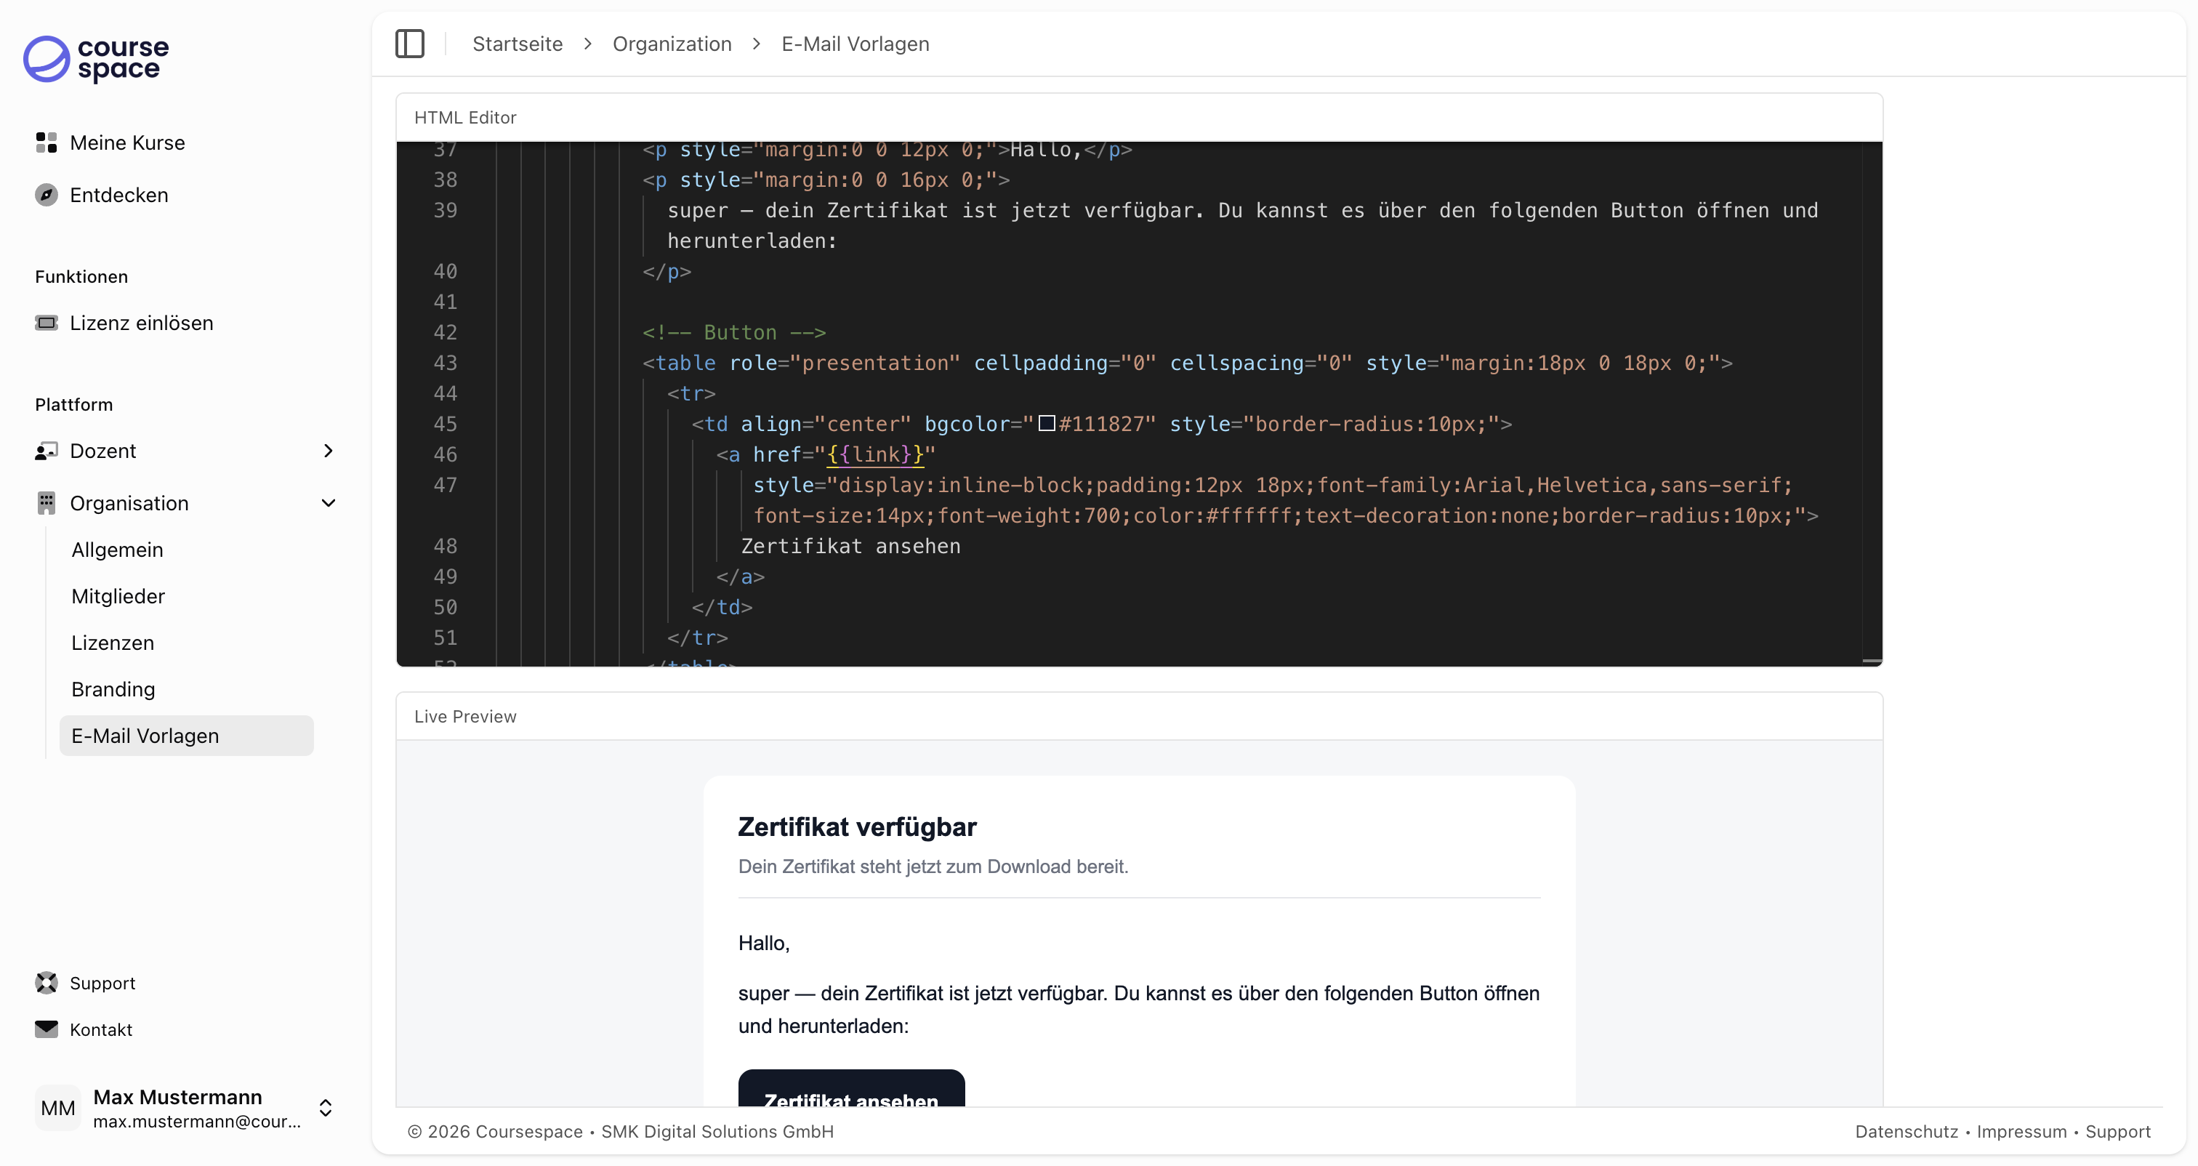Open the Impressum footer link

coord(2022,1131)
